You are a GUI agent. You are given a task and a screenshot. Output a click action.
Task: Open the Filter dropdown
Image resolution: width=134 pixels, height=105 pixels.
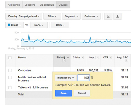52,16
